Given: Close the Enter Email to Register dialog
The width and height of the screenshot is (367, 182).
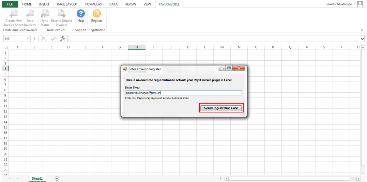Looking at the screenshot, I should coord(239,68).
